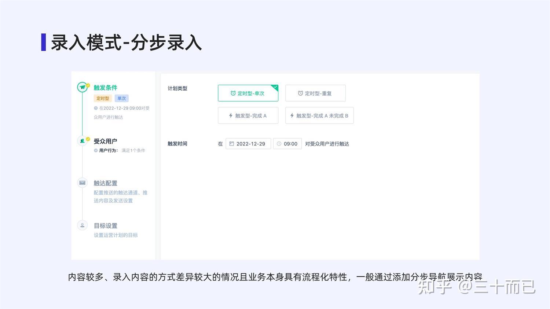
Task: Click the clock icon in time field
Action: pyautogui.click(x=279, y=144)
